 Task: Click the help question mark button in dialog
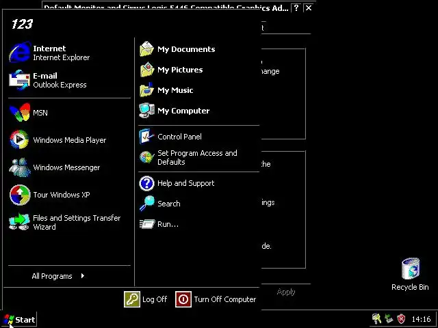pos(296,8)
